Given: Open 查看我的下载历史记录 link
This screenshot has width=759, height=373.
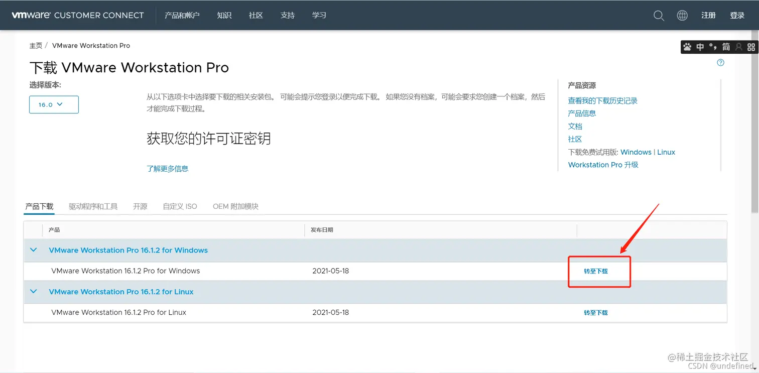Looking at the screenshot, I should pos(603,101).
